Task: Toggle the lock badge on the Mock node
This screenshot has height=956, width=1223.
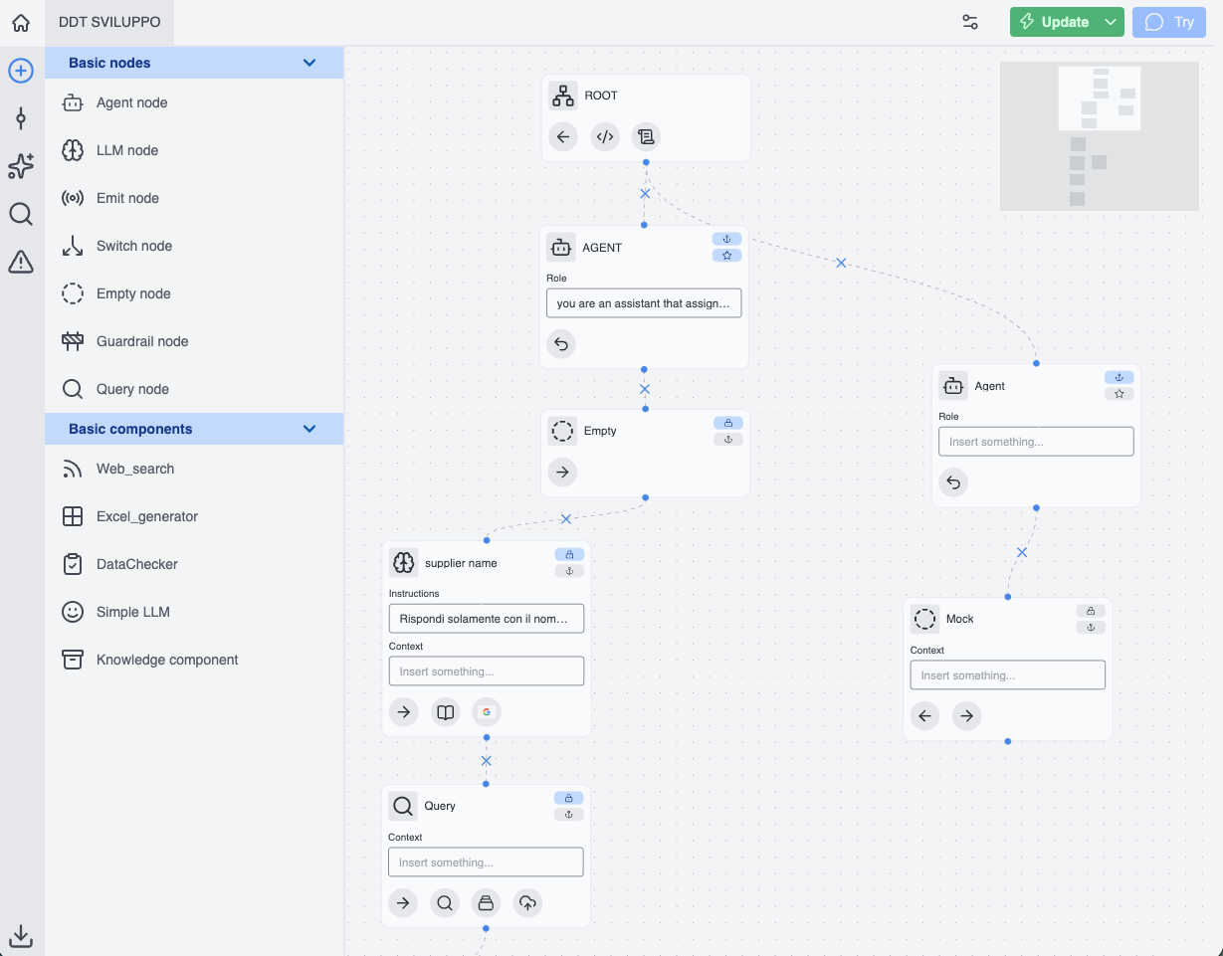Action: (x=1091, y=611)
